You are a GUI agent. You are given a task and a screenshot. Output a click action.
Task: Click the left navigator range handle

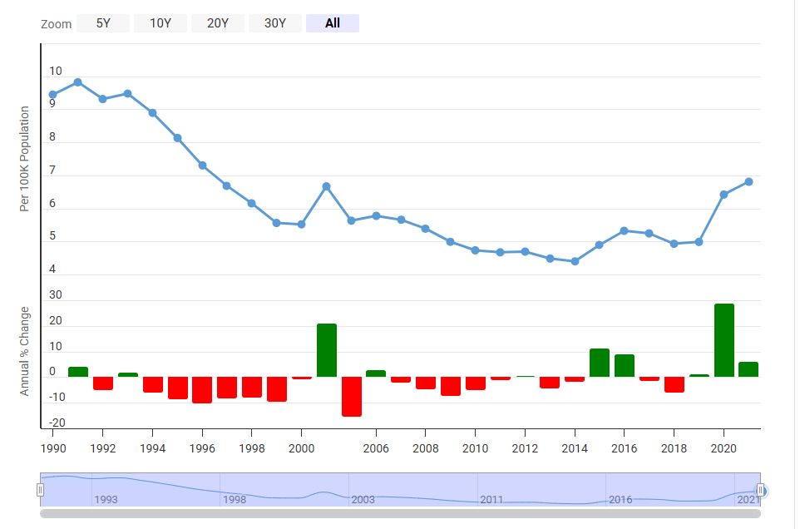click(x=40, y=491)
